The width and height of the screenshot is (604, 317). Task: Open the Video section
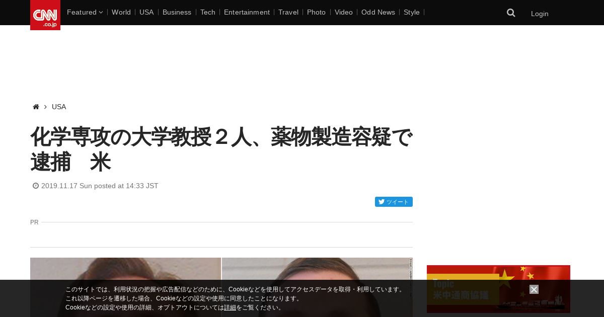point(344,12)
